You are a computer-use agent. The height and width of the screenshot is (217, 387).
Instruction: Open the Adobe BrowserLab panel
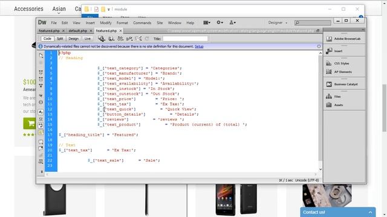344,39
